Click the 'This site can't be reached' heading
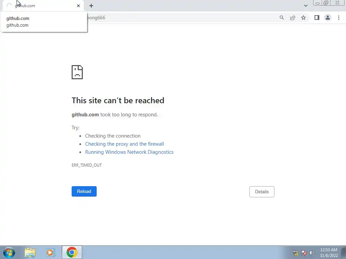The height and width of the screenshot is (259, 346). 118,100
